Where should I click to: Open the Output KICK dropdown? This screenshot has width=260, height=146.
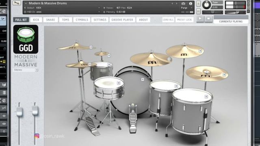tap(99, 8)
